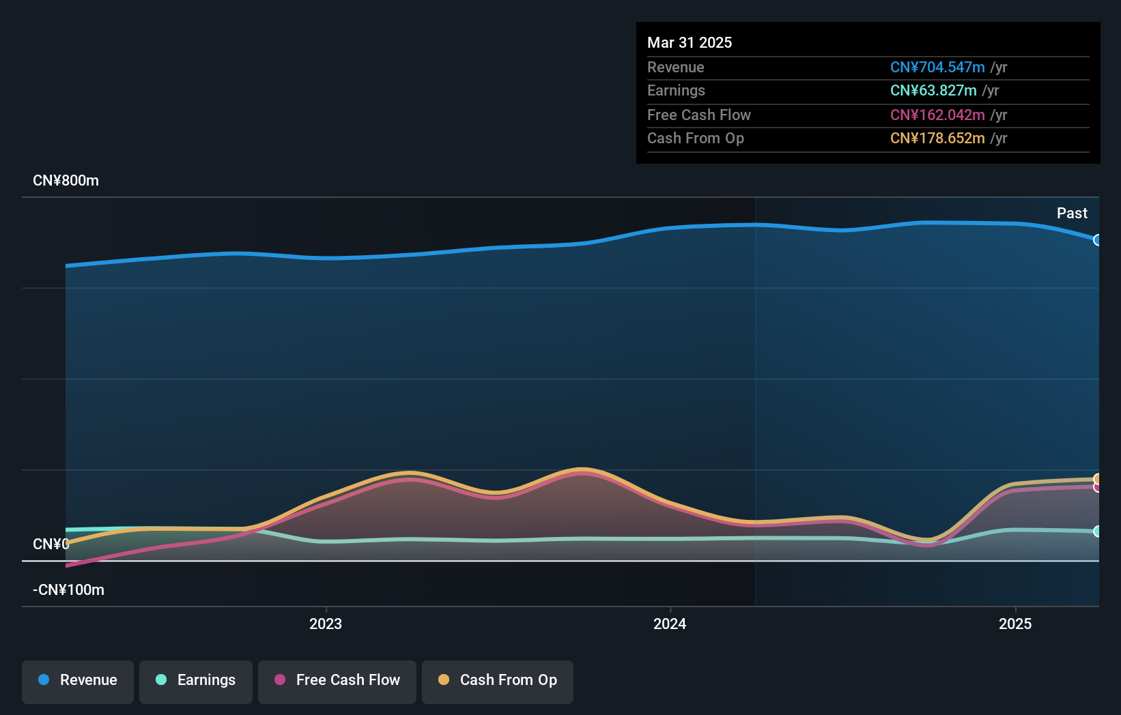Viewport: 1121px width, 715px height.
Task: Click the CN¥704.547m revenue value
Action: click(937, 67)
